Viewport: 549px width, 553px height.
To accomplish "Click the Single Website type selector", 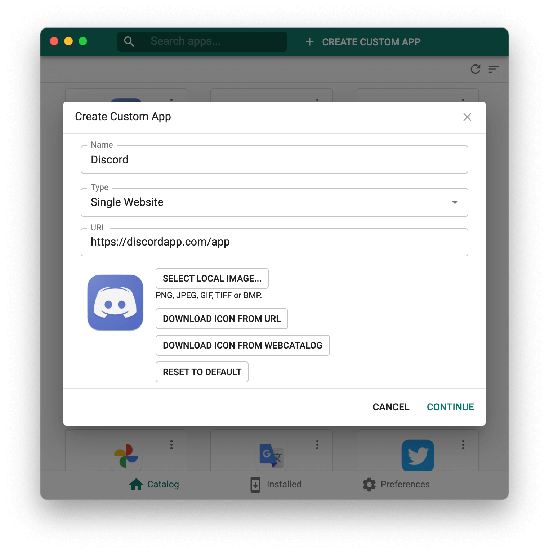I will [x=274, y=202].
